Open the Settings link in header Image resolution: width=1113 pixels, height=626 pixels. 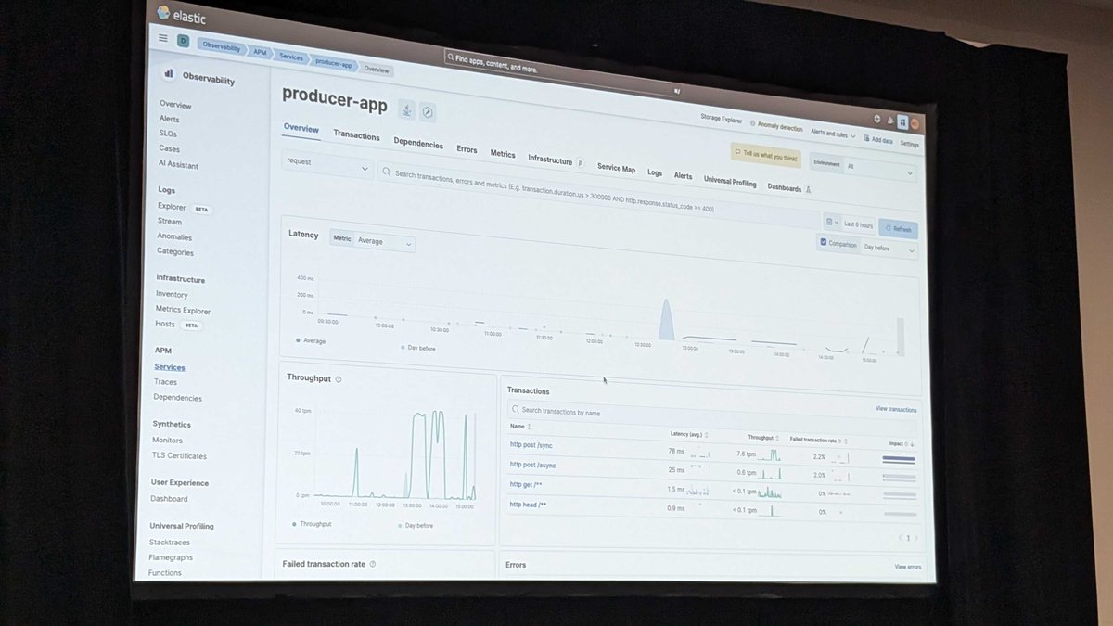(x=909, y=144)
